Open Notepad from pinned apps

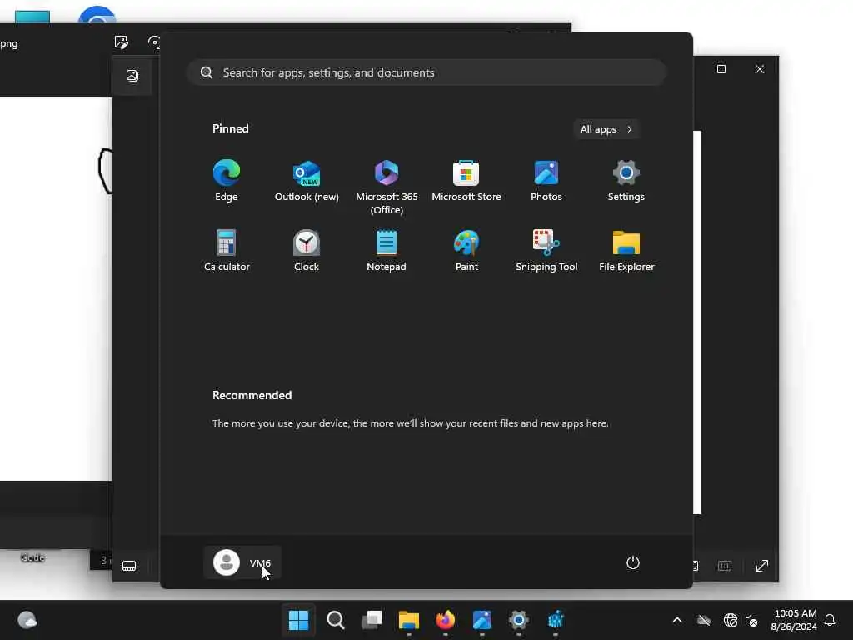(387, 250)
